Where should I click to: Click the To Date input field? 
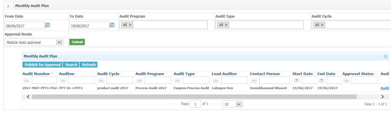point(90,26)
